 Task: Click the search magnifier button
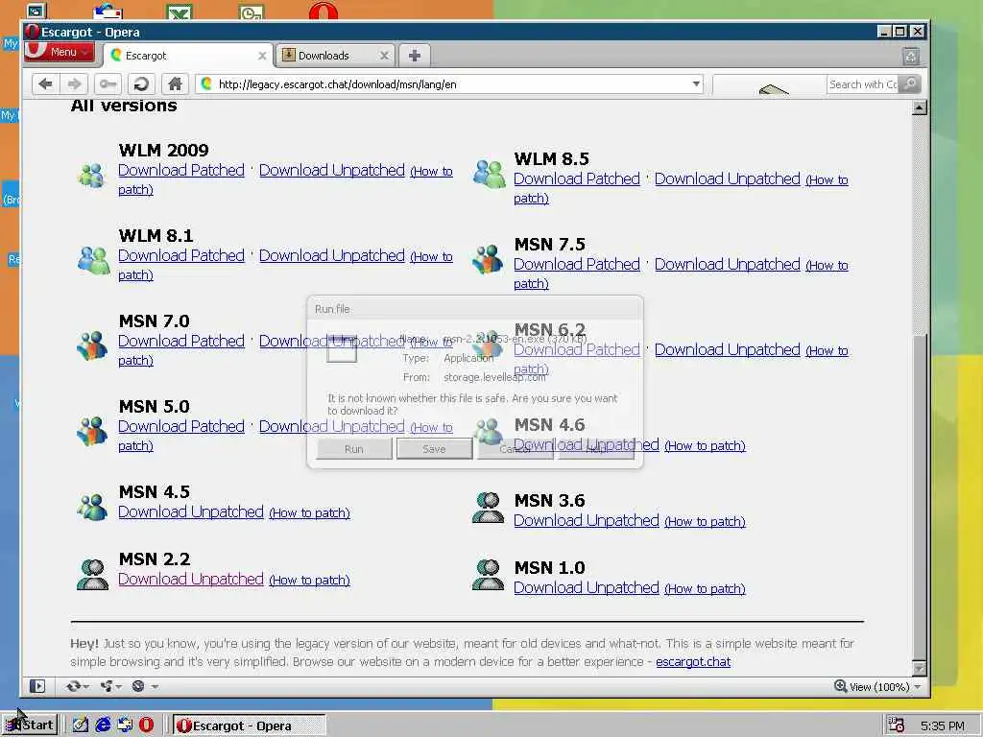coord(910,84)
